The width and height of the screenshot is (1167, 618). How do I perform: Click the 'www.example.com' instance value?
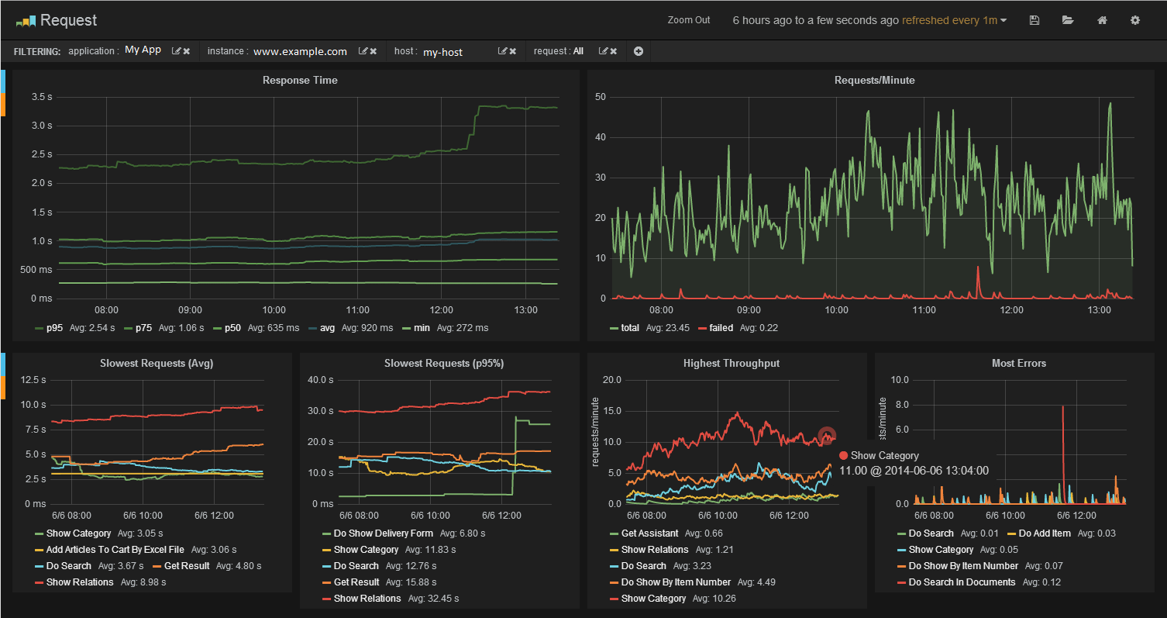(x=300, y=52)
